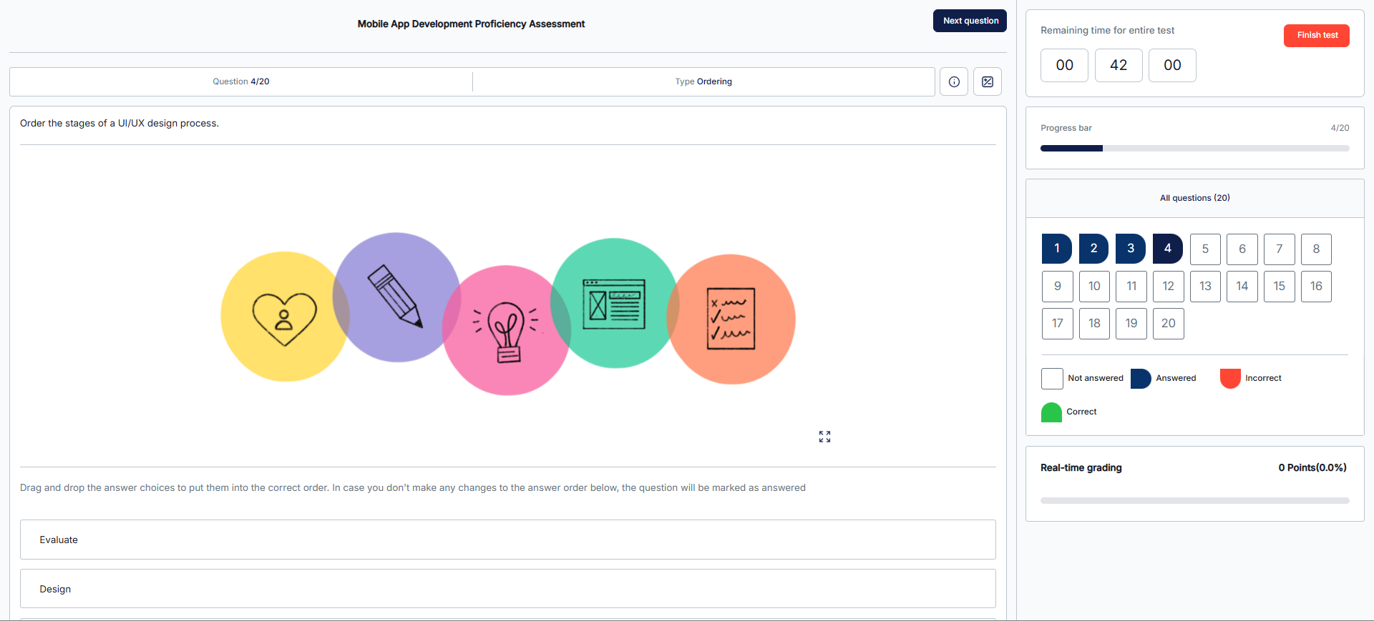Select the Evaluate answer choice

(507, 540)
